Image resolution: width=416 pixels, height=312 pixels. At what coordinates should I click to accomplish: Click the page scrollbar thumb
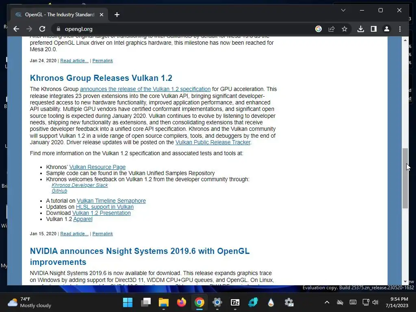pos(405,178)
